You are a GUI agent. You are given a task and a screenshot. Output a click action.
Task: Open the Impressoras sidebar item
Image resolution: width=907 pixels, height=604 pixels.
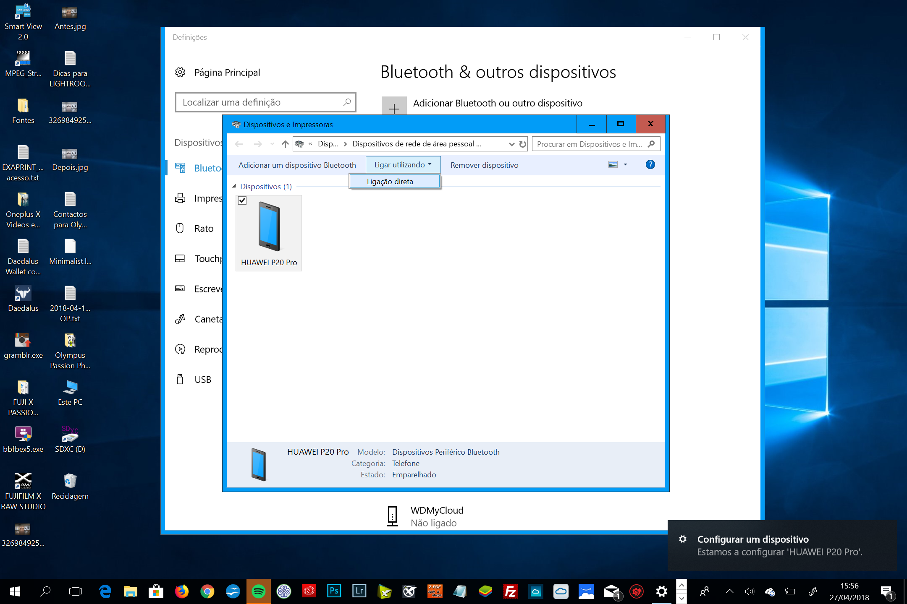coord(198,198)
